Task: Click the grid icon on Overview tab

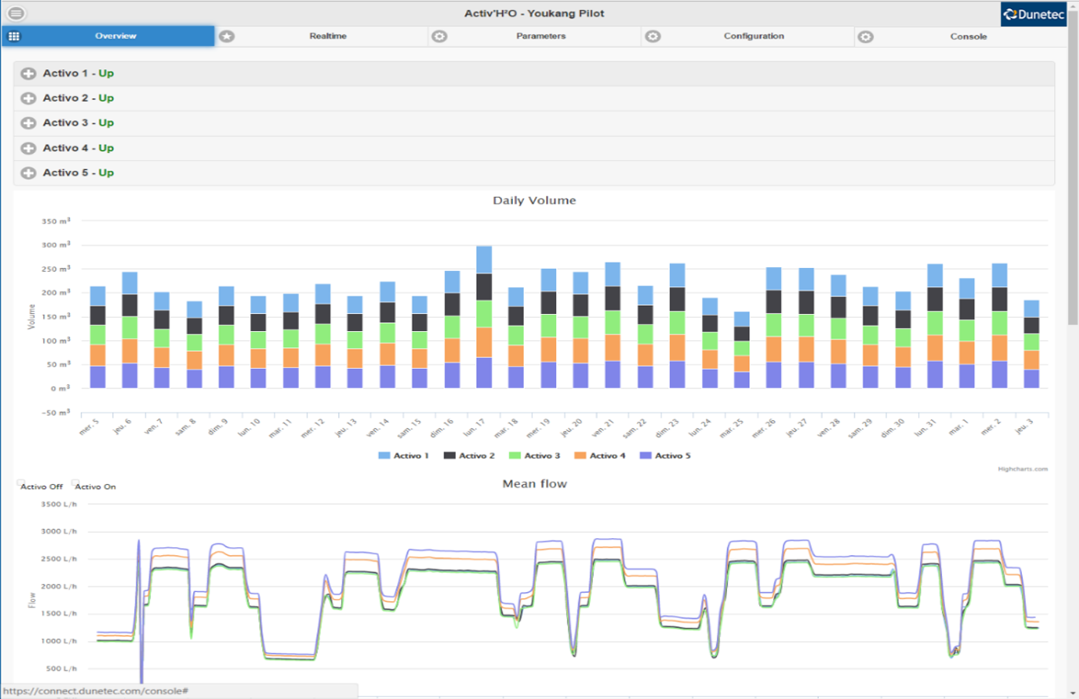Action: 14,36
